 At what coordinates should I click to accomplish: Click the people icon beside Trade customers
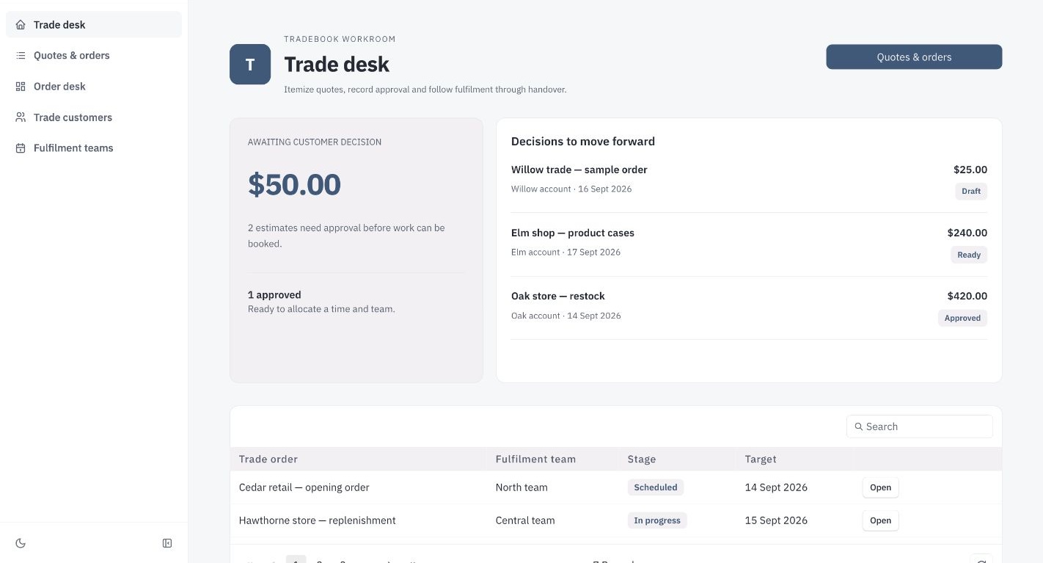tap(21, 117)
